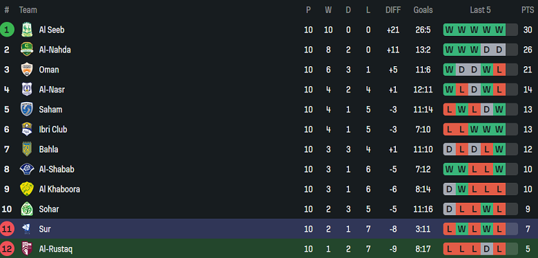Click the Al-Shabab club crest
The width and height of the screenshot is (538, 258).
(x=27, y=169)
